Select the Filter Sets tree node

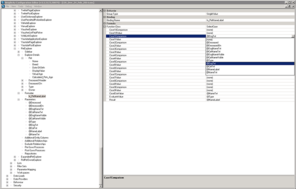coord(22,166)
